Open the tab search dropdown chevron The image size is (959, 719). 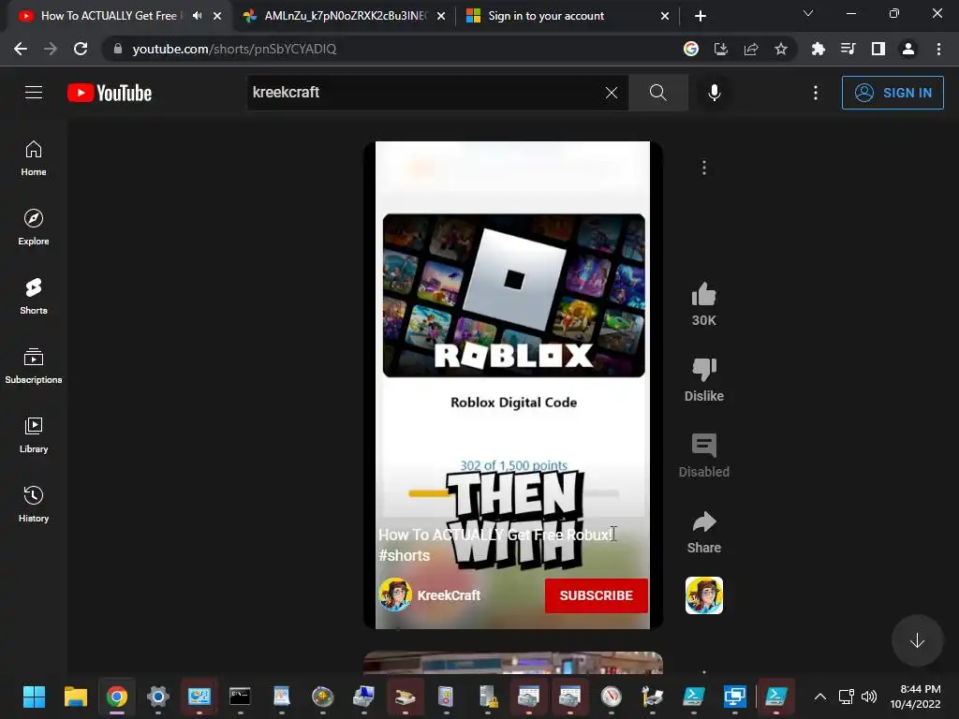pos(808,13)
